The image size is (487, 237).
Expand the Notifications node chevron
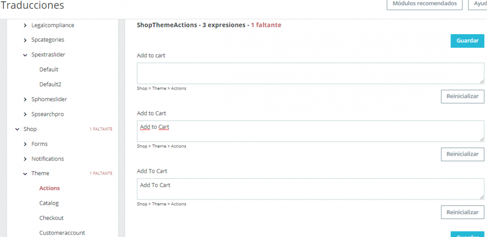click(x=25, y=159)
